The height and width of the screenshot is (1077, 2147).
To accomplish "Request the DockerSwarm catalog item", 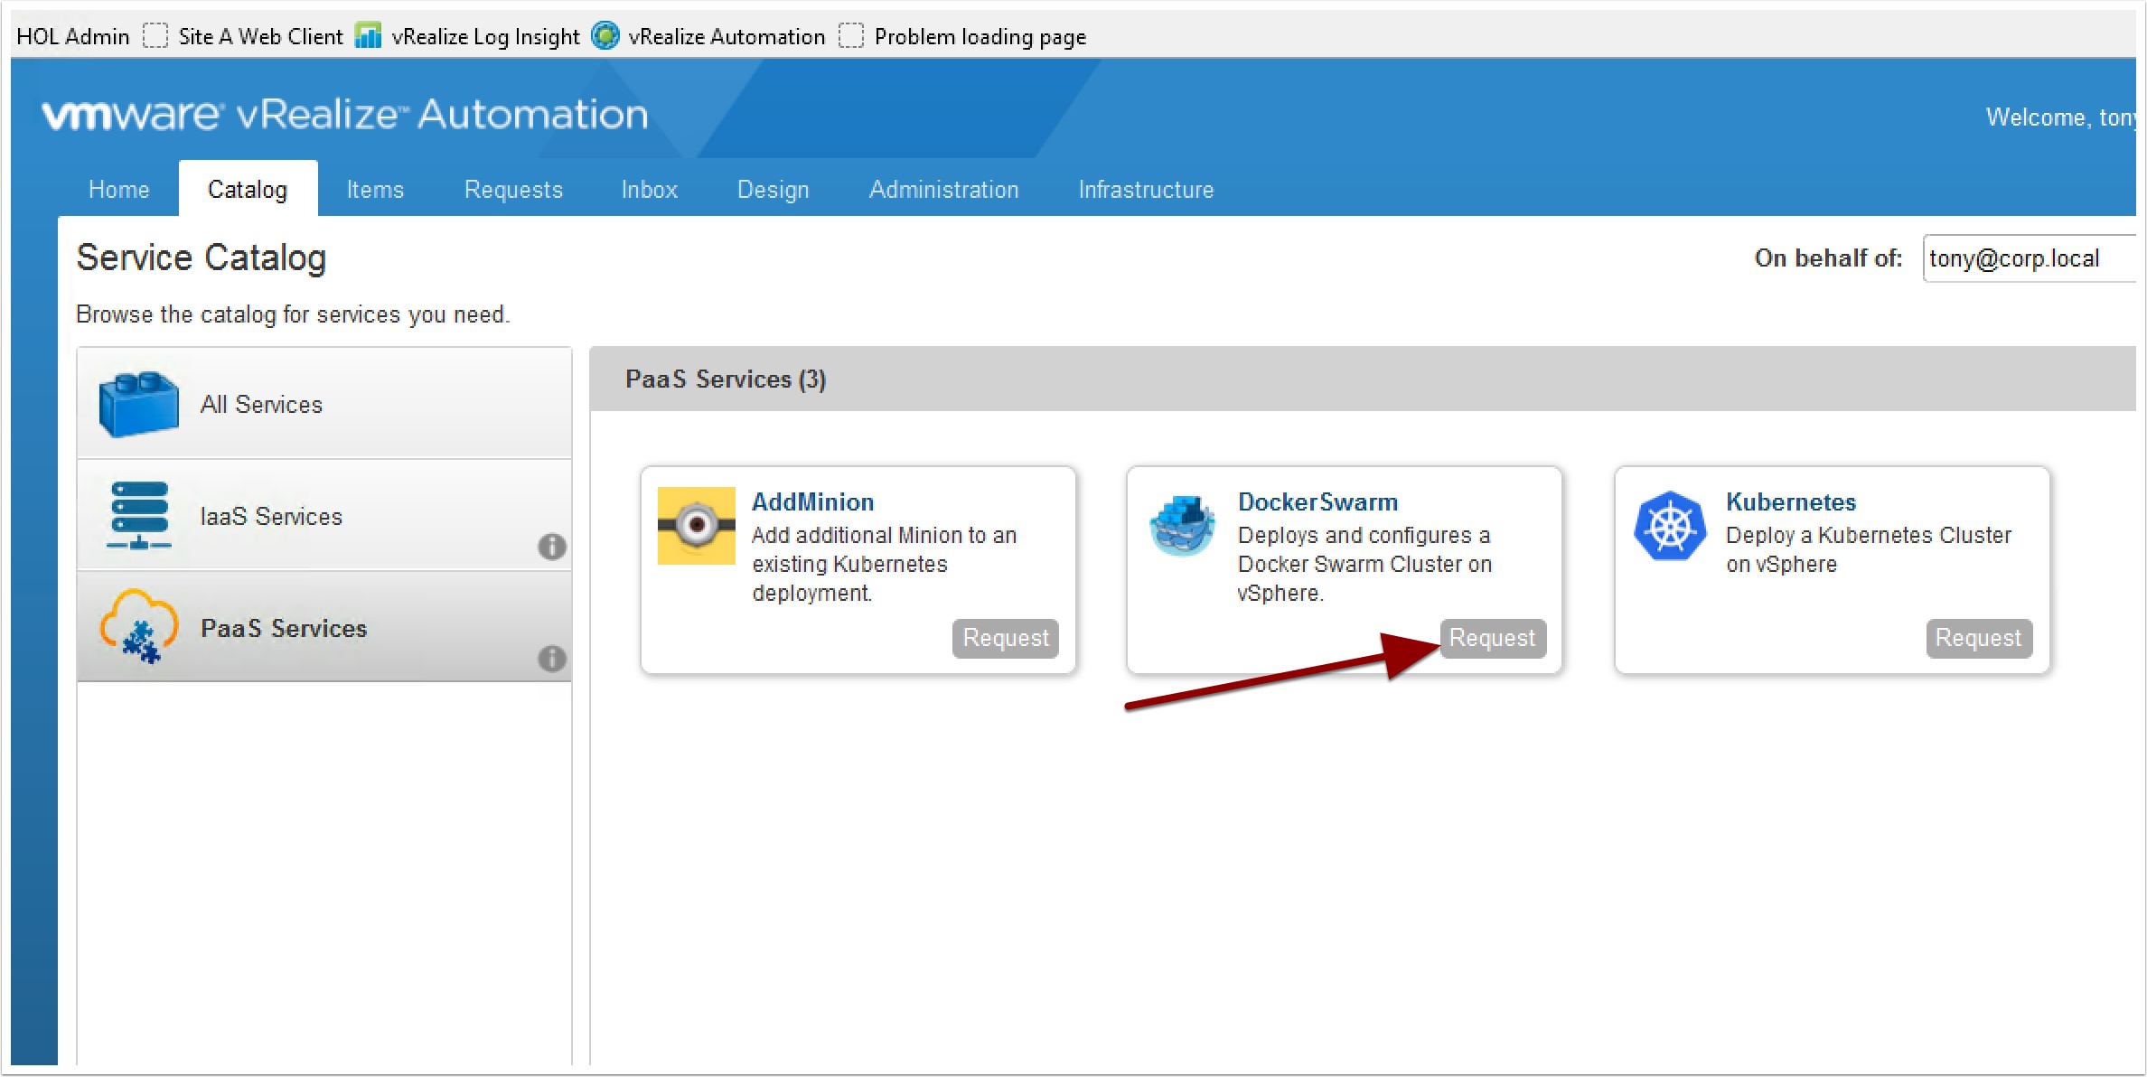I will [x=1493, y=638].
